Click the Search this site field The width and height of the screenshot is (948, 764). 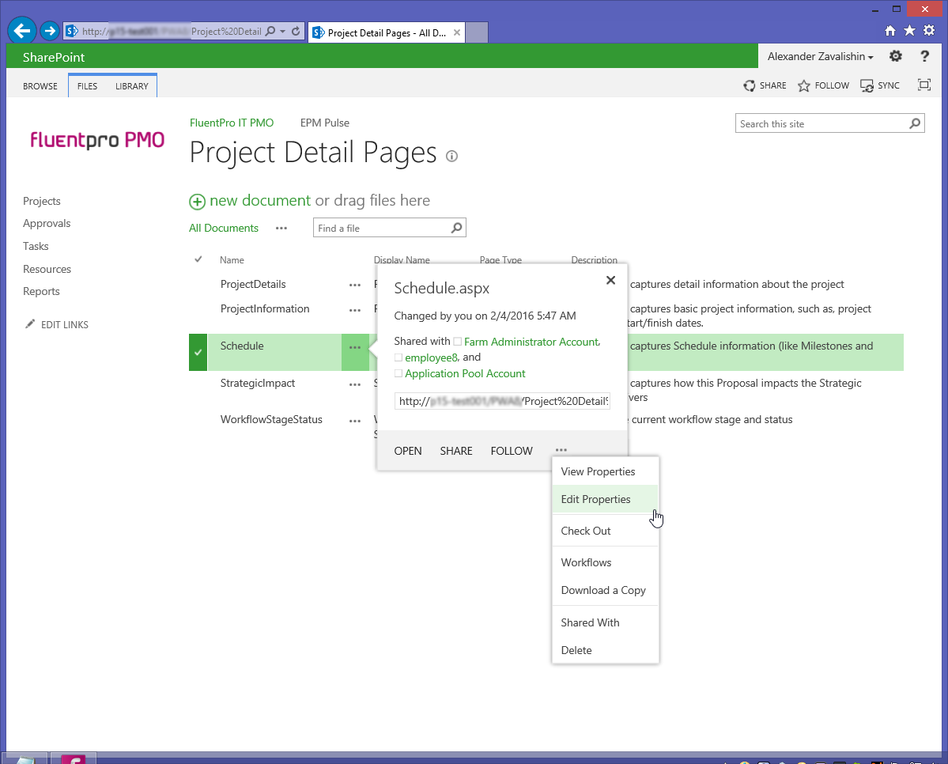pos(821,123)
